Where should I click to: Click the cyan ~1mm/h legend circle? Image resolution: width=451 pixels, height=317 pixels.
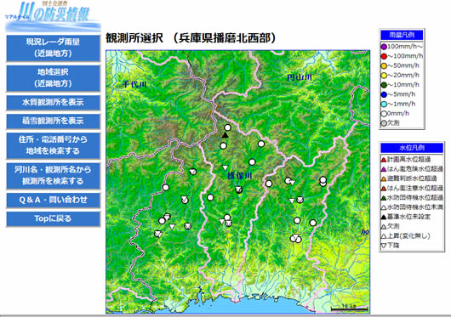(x=384, y=104)
